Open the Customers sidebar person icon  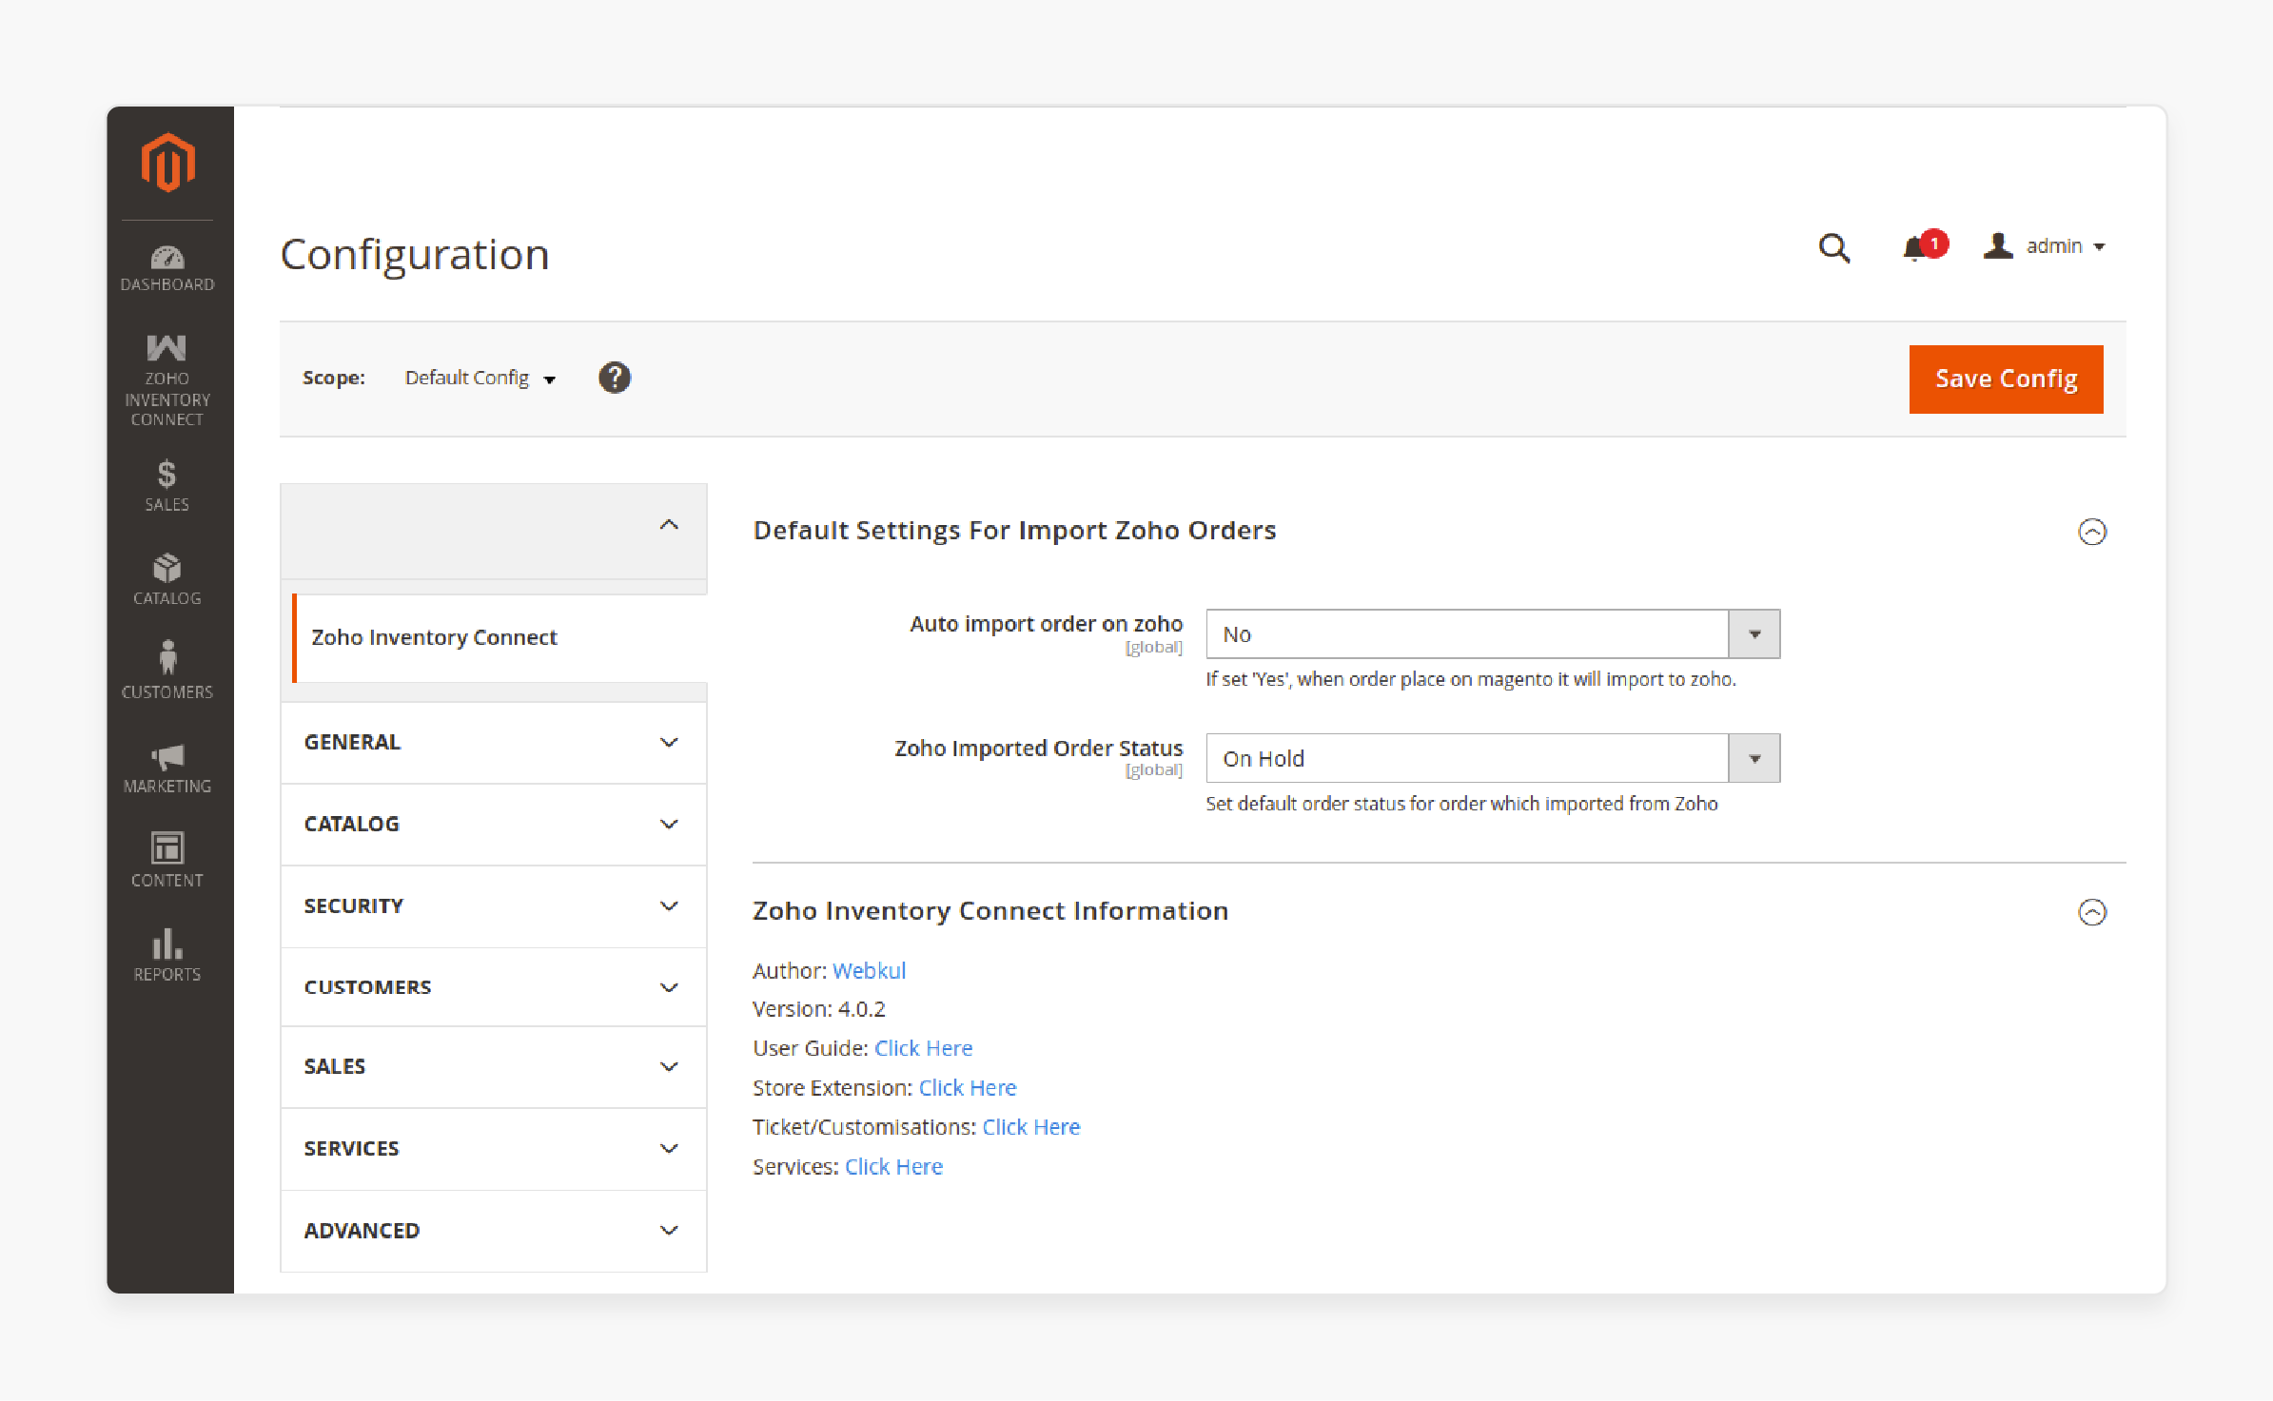[x=167, y=671]
